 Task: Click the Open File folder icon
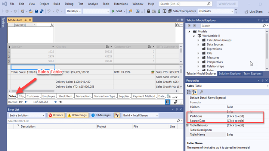click(31, 11)
